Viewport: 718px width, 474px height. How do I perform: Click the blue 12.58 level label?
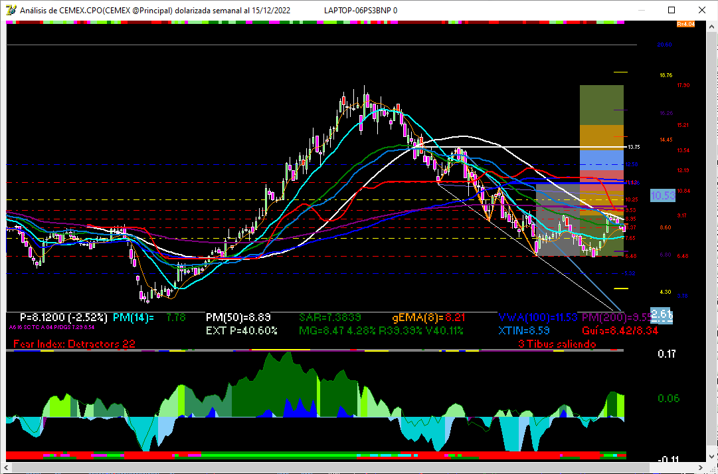(x=632, y=165)
